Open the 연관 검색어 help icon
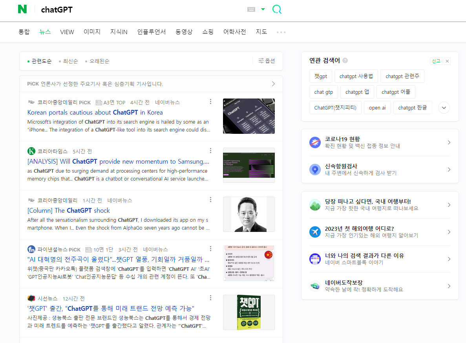This screenshot has width=466, height=343. point(345,60)
